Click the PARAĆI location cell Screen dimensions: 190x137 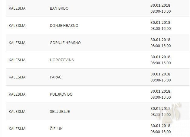point(56,77)
